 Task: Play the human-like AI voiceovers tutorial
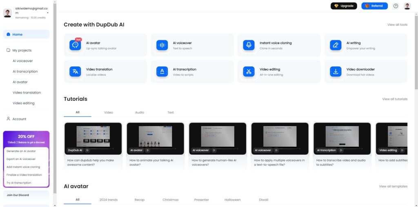point(214,150)
